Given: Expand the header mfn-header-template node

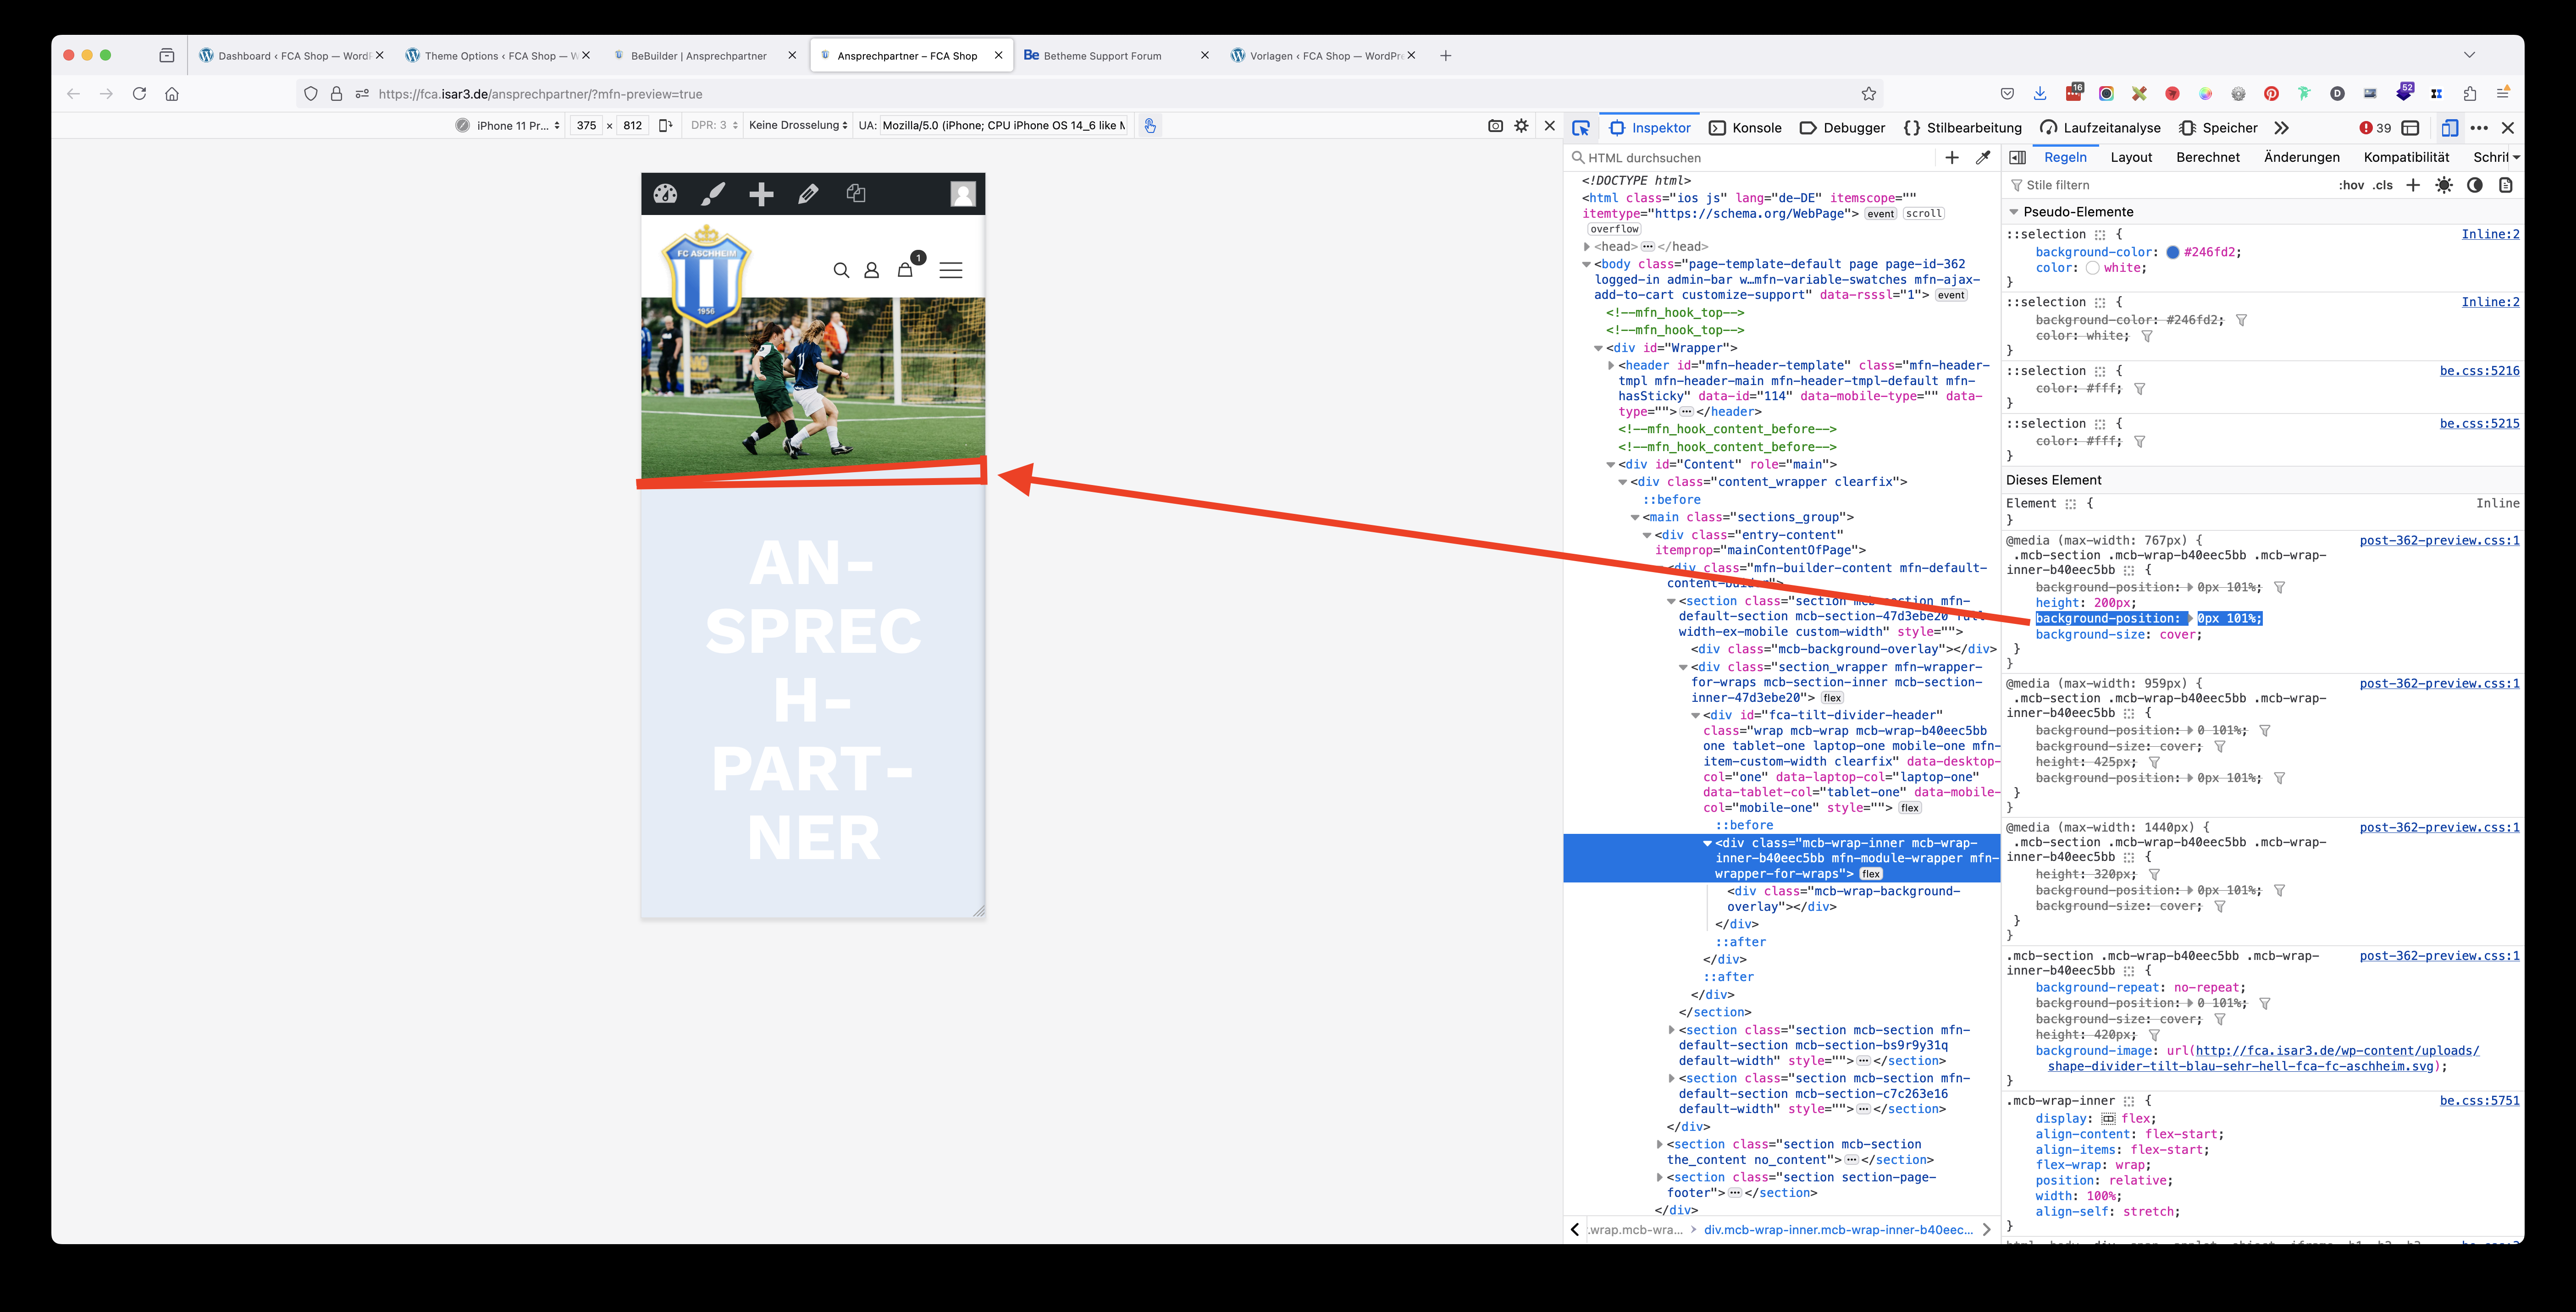Looking at the screenshot, I should [x=1610, y=366].
